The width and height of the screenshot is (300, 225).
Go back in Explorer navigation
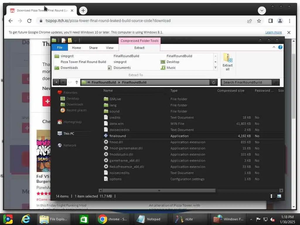56,82
